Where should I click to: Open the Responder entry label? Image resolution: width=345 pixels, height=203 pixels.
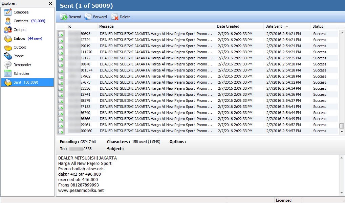22,65
